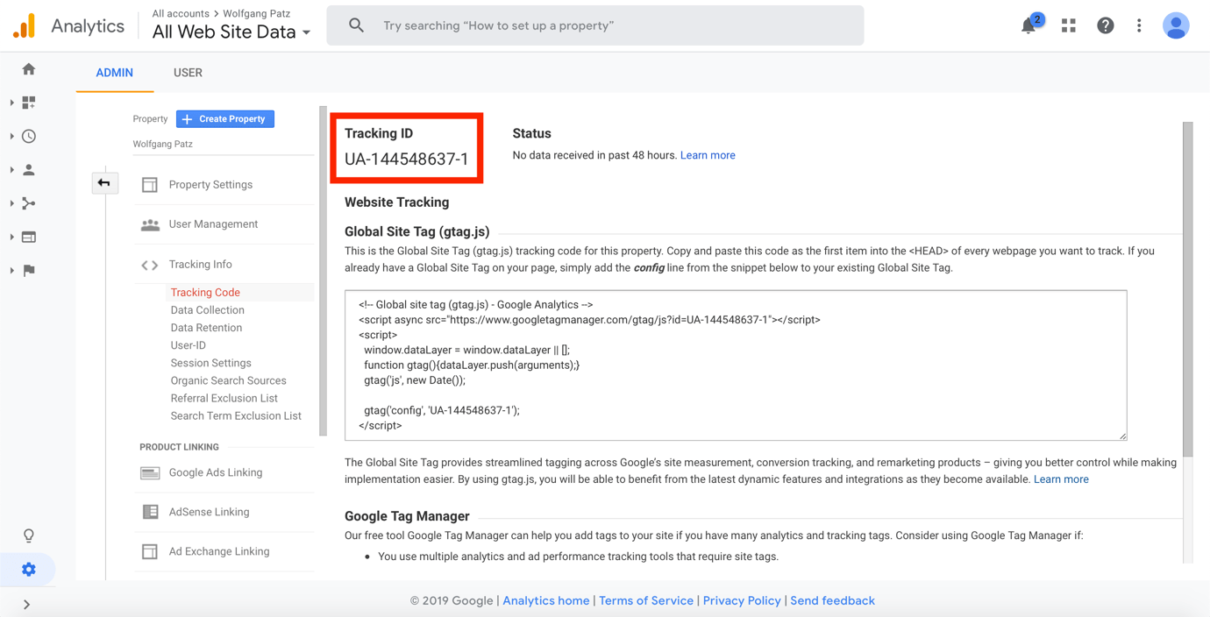Switch to the USER tab
1210x617 pixels.
pos(188,73)
